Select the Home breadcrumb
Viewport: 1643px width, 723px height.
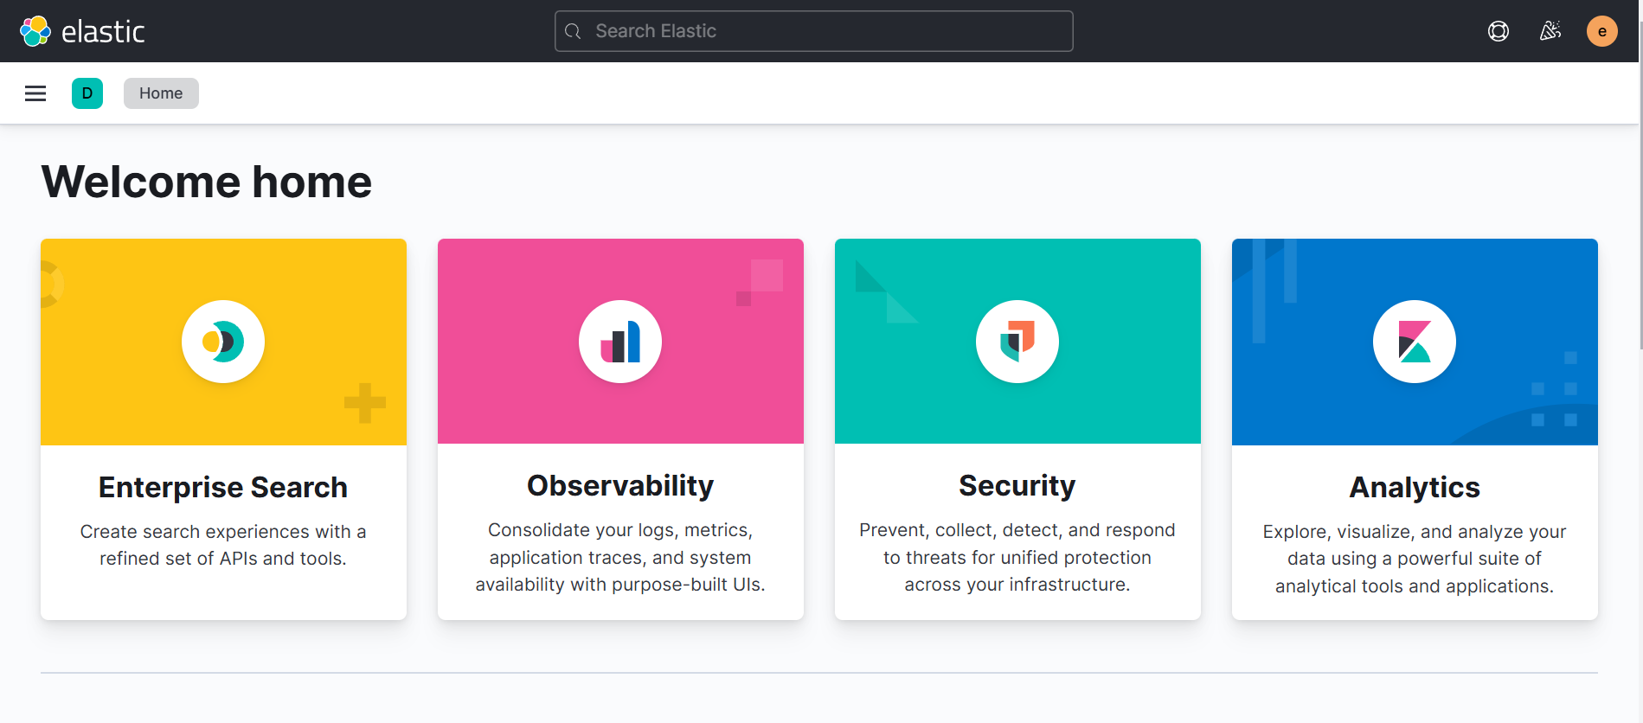click(x=161, y=93)
